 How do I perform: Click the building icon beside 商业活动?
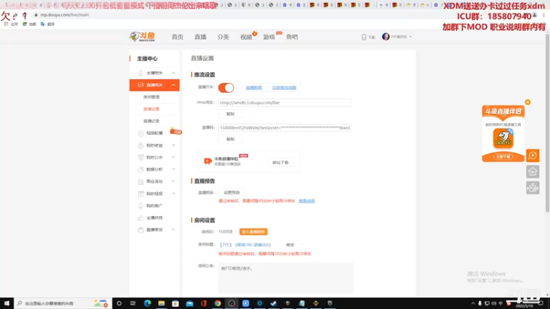pyautogui.click(x=141, y=181)
